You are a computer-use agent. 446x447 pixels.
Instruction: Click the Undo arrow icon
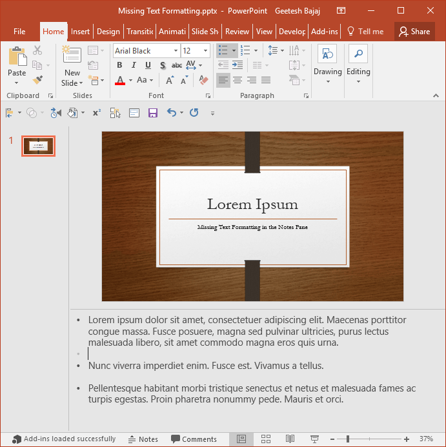point(171,113)
